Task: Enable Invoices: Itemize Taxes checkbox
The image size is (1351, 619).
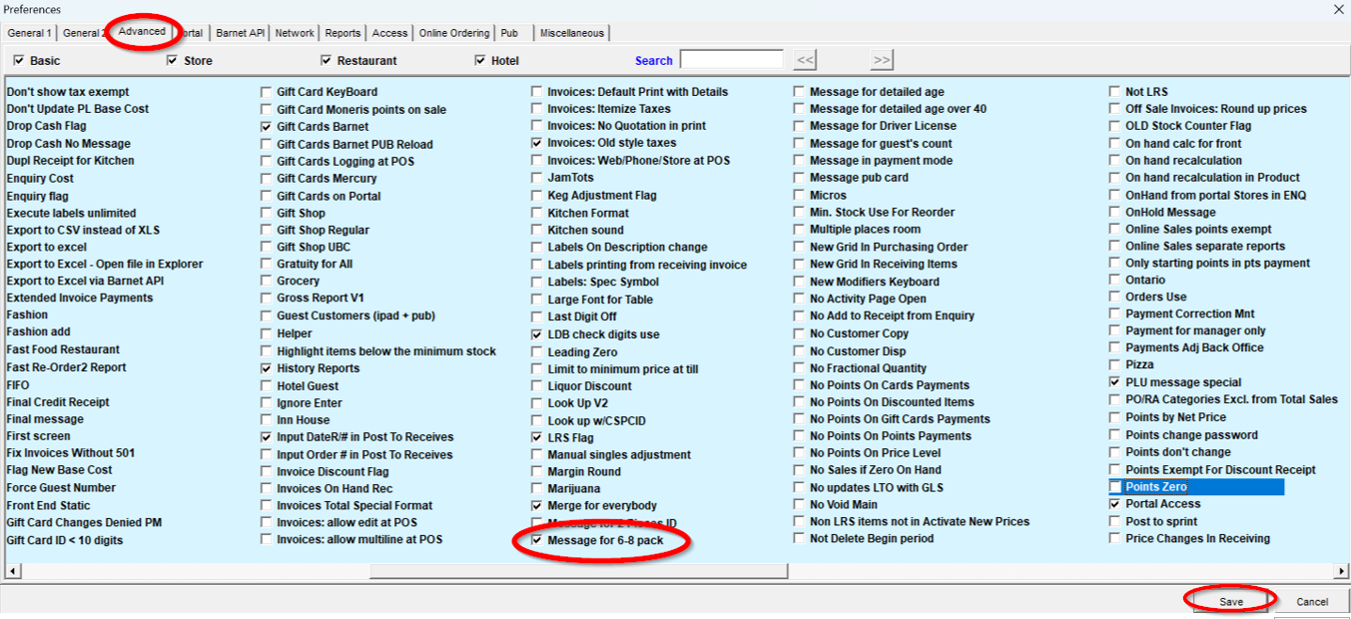Action: point(537,109)
